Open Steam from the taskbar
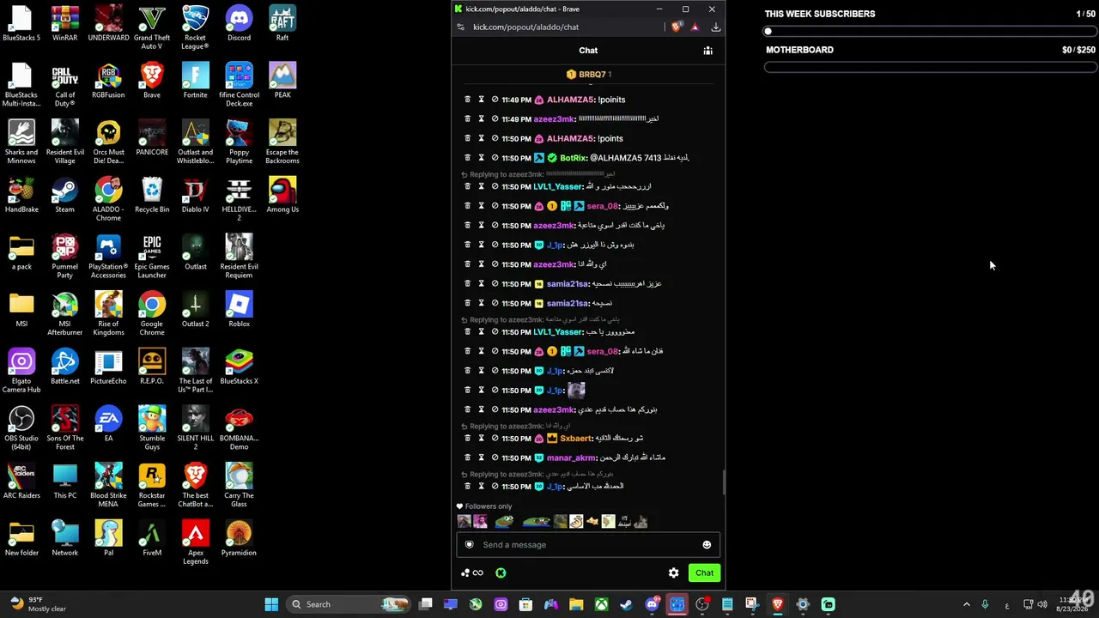This screenshot has width=1099, height=618. (627, 604)
